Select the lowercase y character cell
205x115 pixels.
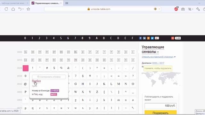(x=90, y=108)
